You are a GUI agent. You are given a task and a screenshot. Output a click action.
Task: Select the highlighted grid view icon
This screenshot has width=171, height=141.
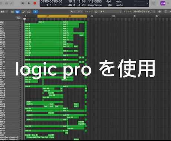(17, 12)
